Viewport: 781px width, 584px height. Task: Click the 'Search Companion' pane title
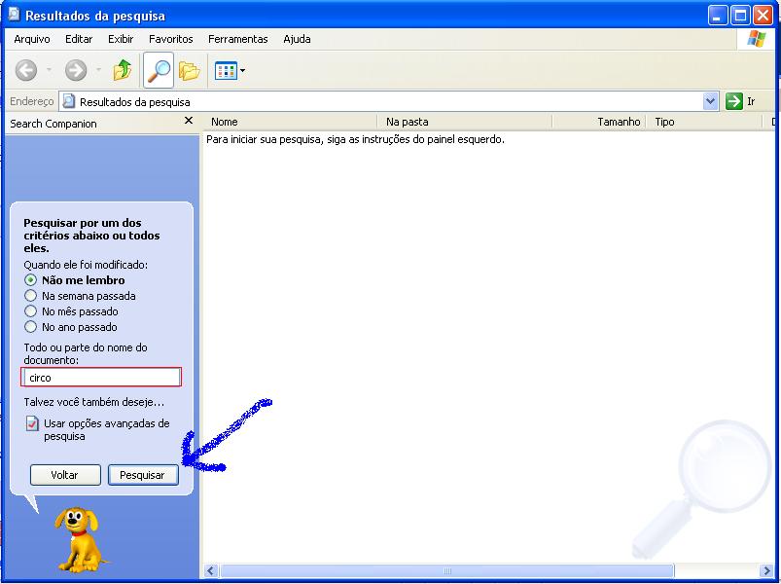[x=53, y=124]
